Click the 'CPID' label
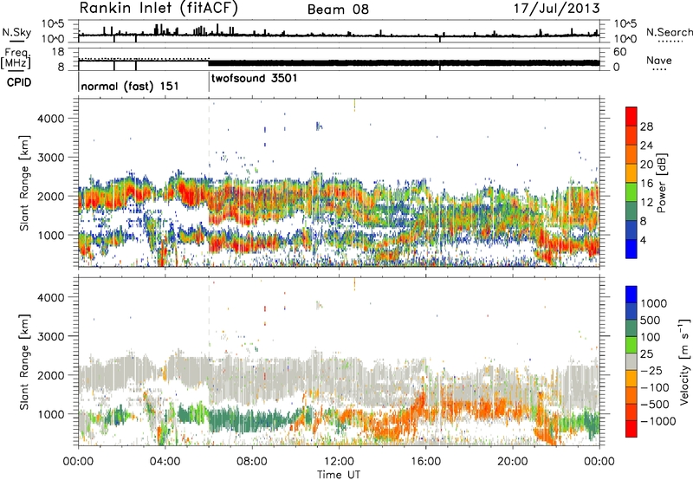This screenshot has width=693, height=480. click(x=19, y=82)
